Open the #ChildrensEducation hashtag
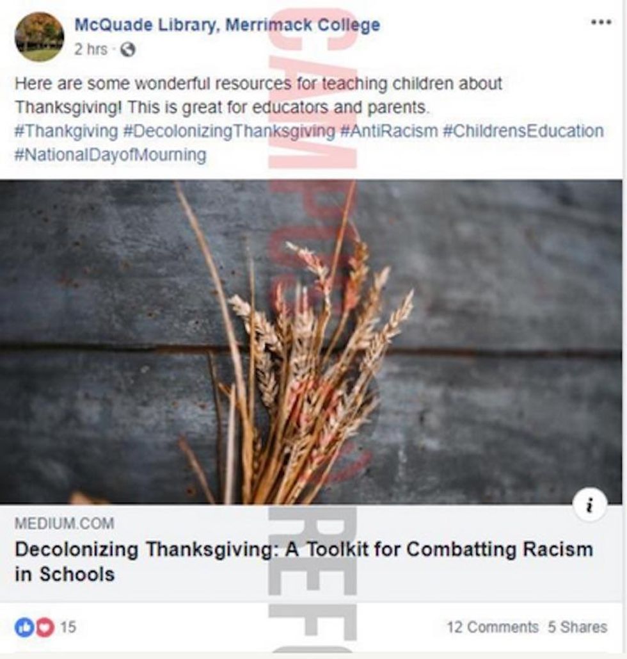627x659 pixels. point(523,131)
